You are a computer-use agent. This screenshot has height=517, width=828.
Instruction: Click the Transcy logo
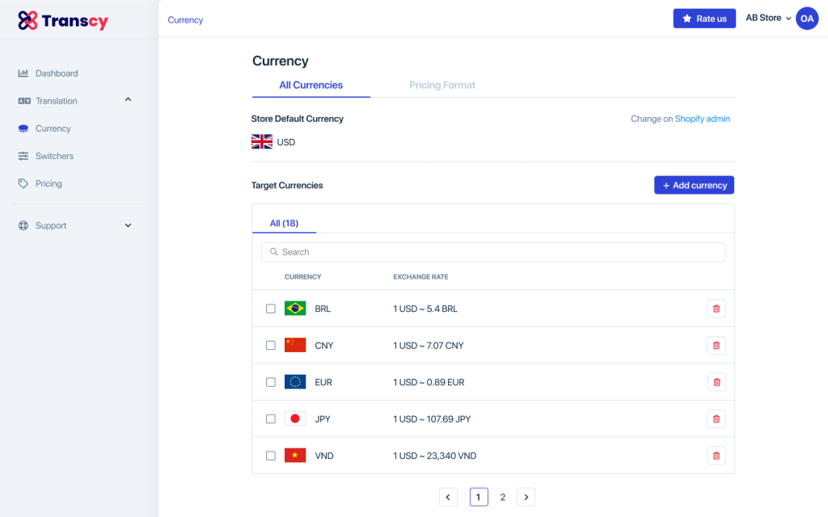[x=62, y=19]
